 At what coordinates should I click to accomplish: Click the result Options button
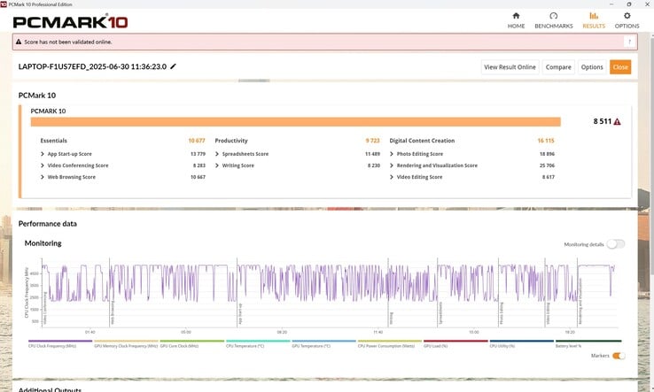592,67
